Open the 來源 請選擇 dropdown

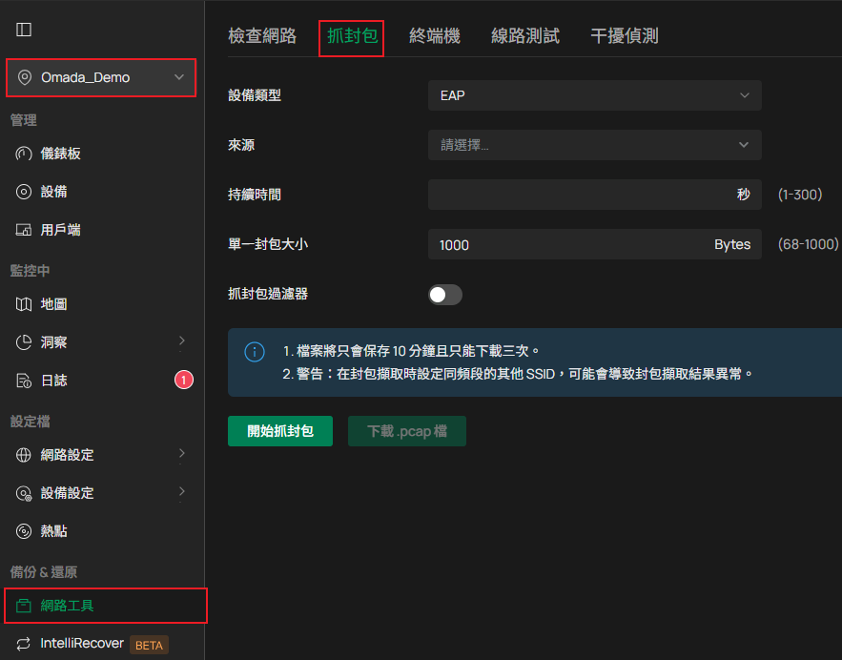pos(594,145)
